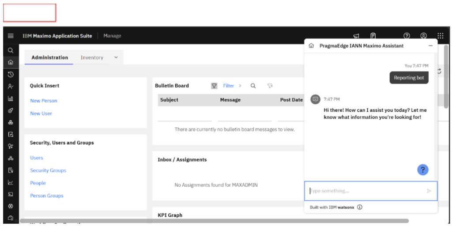Click the Bulletin Board heading
Image resolution: width=452 pixels, height=226 pixels.
tap(172, 86)
